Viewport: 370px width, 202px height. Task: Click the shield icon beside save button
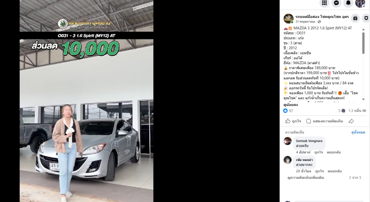point(366,18)
